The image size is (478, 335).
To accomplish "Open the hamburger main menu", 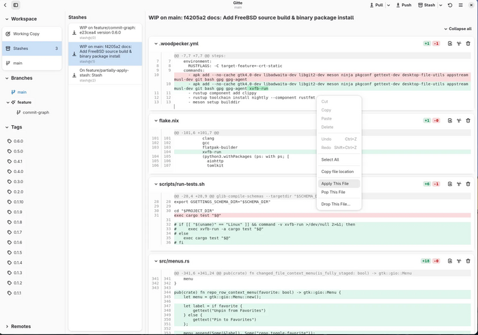I will tap(461, 5).
